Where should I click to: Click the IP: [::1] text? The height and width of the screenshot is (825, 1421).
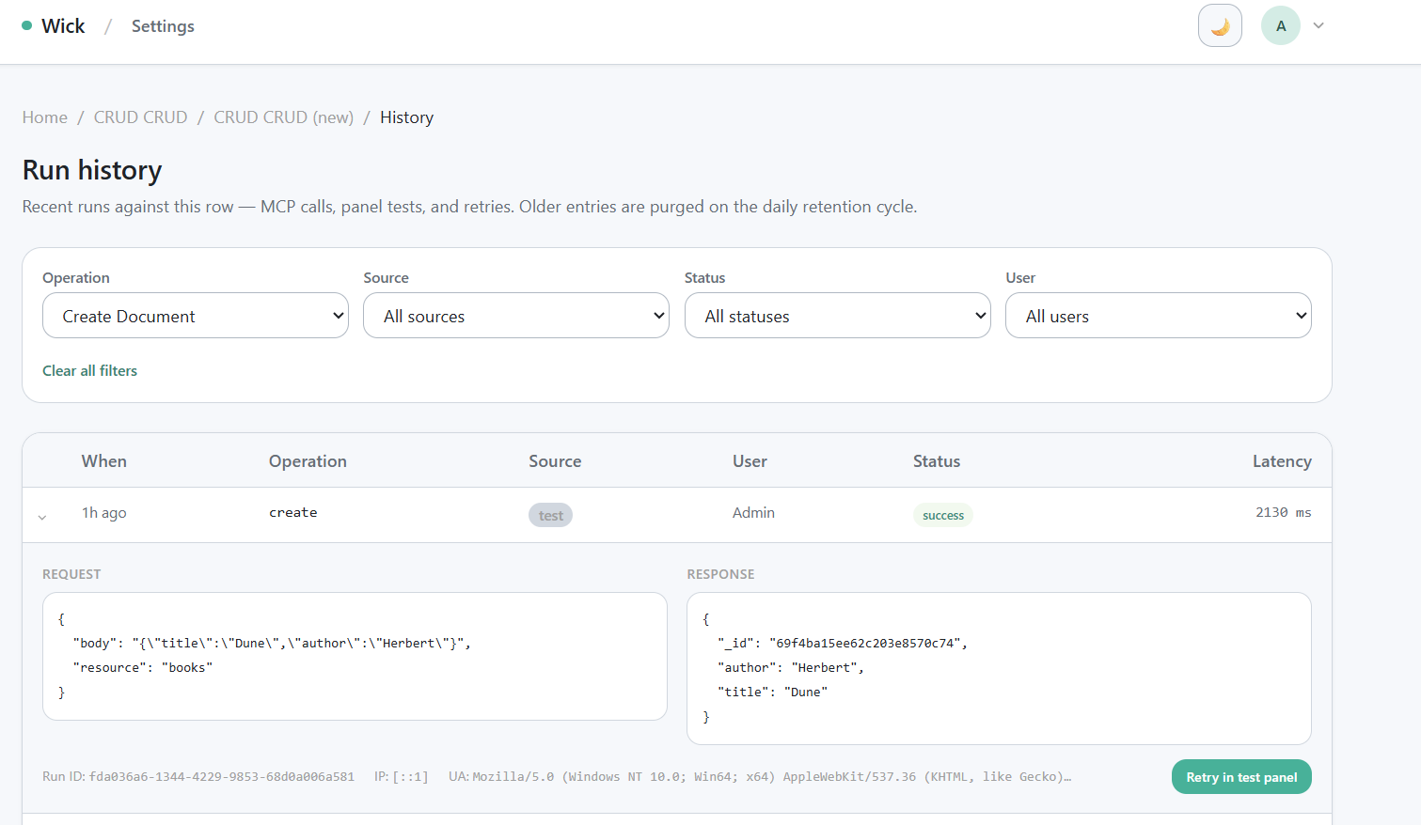click(x=402, y=776)
